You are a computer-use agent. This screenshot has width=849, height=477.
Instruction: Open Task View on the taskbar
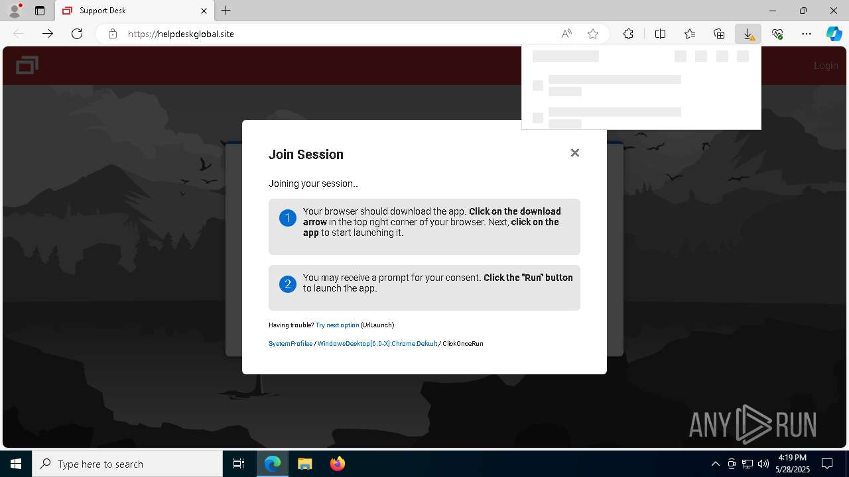[239, 464]
